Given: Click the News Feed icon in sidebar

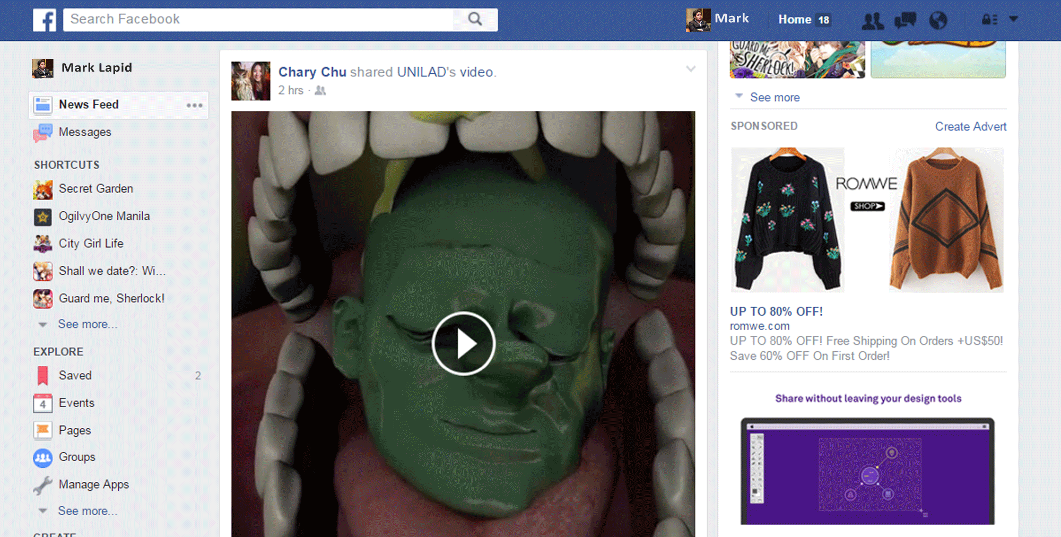Looking at the screenshot, I should (x=42, y=105).
